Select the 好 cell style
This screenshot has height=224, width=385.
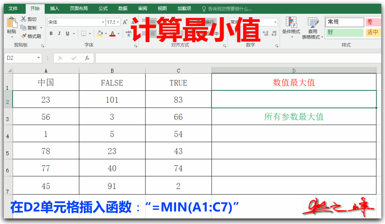pyautogui.click(x=344, y=32)
